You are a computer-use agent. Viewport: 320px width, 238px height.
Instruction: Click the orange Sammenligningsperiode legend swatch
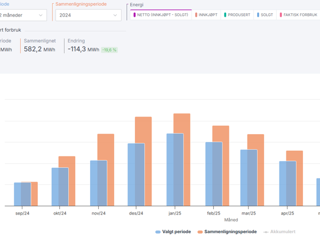coord(201,232)
